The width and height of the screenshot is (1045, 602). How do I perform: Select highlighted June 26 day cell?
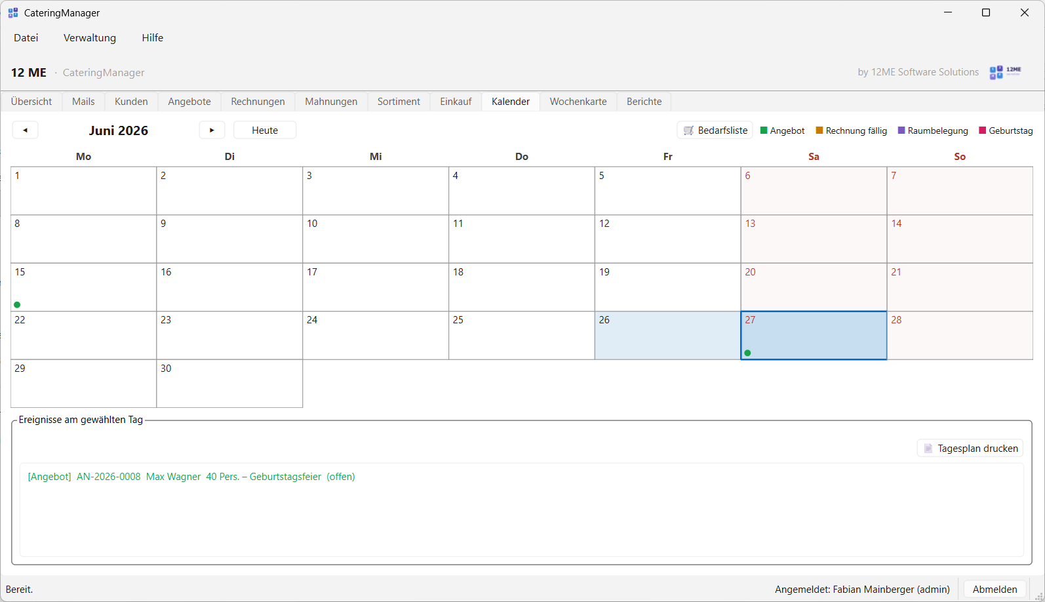coord(668,336)
